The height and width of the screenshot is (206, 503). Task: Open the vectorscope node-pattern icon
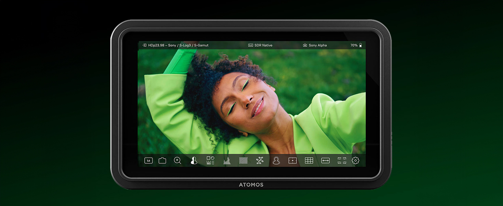click(260, 160)
